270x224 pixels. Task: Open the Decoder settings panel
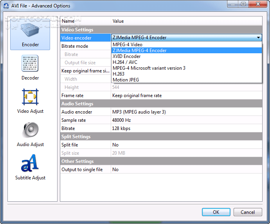coord(30,67)
